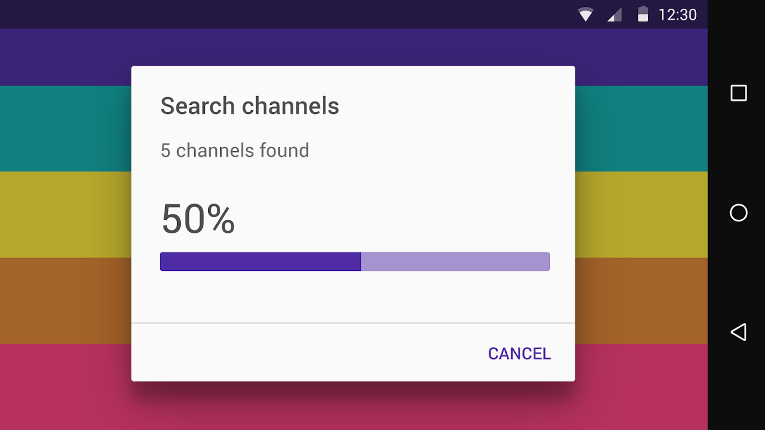This screenshot has height=430, width=765.
Task: Go back using the triangle navigation icon
Action: [738, 332]
